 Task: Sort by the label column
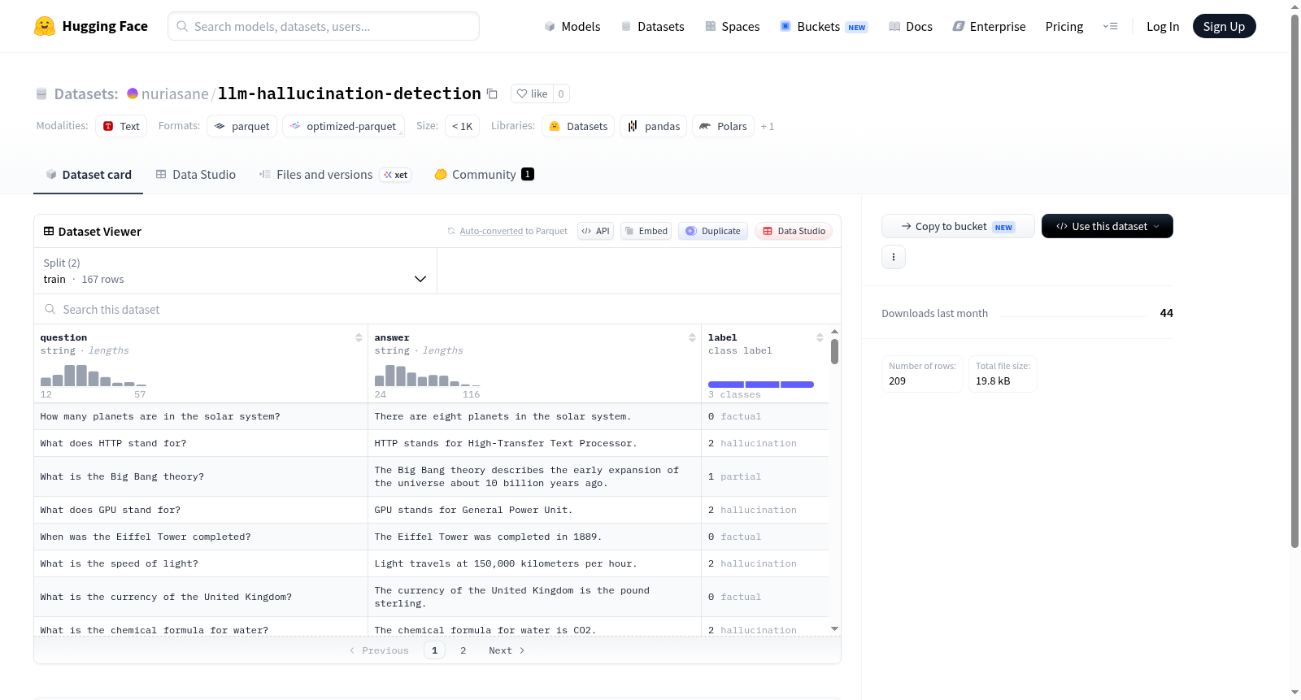820,337
